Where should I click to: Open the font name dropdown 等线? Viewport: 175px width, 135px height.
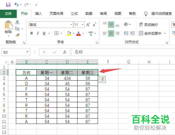[x=71, y=25]
